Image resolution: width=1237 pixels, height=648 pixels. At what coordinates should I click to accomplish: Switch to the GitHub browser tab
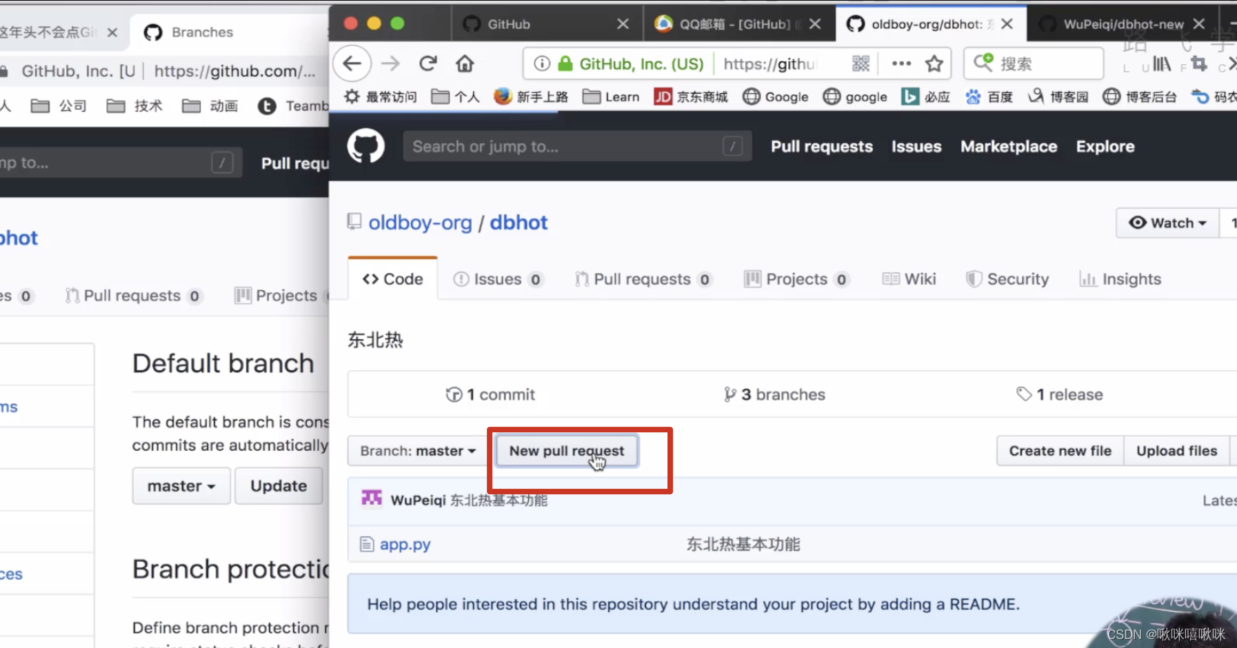point(547,24)
